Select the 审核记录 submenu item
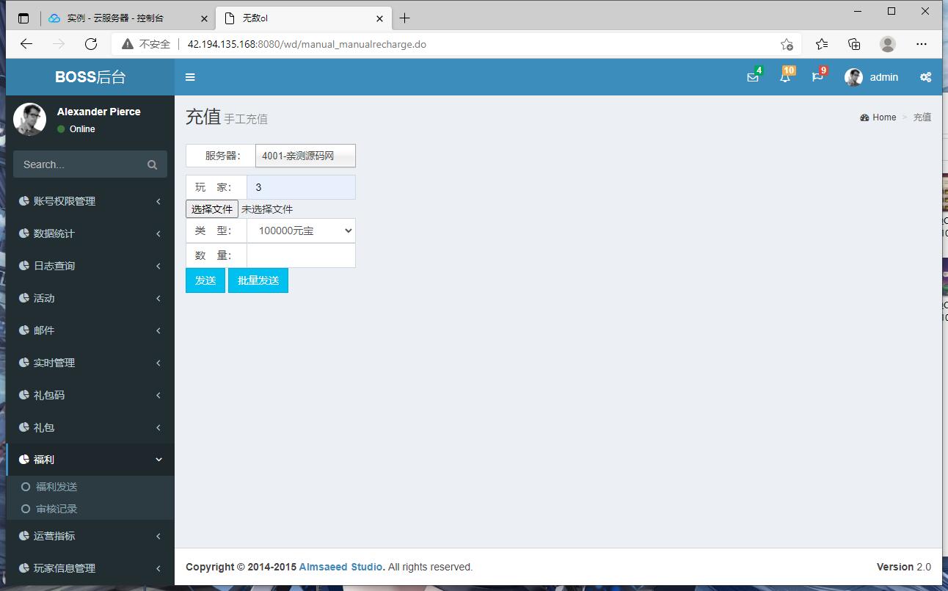The width and height of the screenshot is (948, 591). tap(57, 508)
